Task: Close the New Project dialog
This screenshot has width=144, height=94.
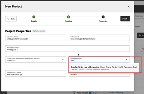Action: [128, 7]
